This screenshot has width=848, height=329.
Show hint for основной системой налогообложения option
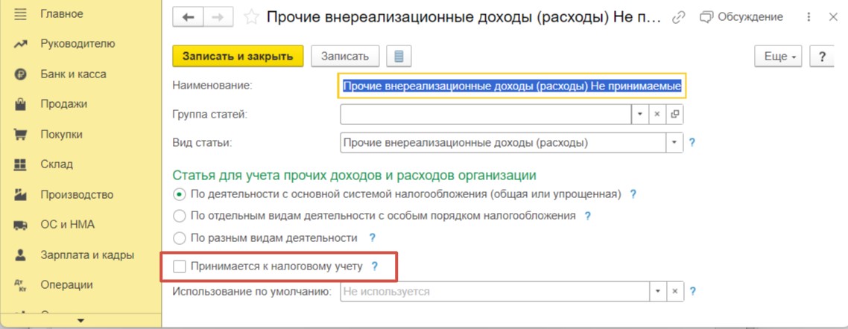(x=633, y=194)
